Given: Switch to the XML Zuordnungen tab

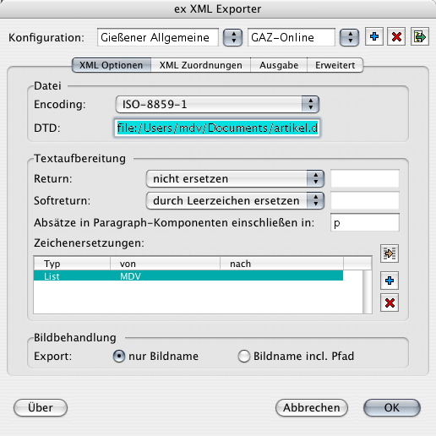Looking at the screenshot, I should point(201,65).
